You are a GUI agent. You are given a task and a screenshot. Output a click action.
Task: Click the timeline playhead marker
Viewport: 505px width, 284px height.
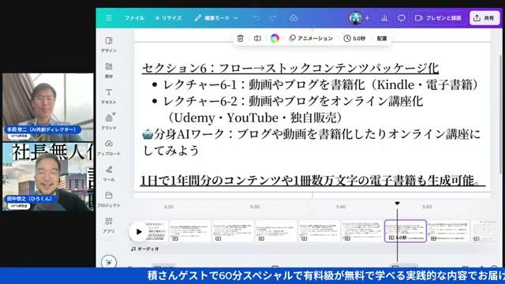click(397, 204)
